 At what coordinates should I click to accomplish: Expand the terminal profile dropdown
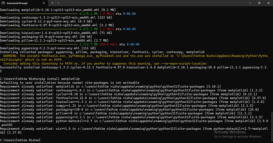[x=58, y=3]
